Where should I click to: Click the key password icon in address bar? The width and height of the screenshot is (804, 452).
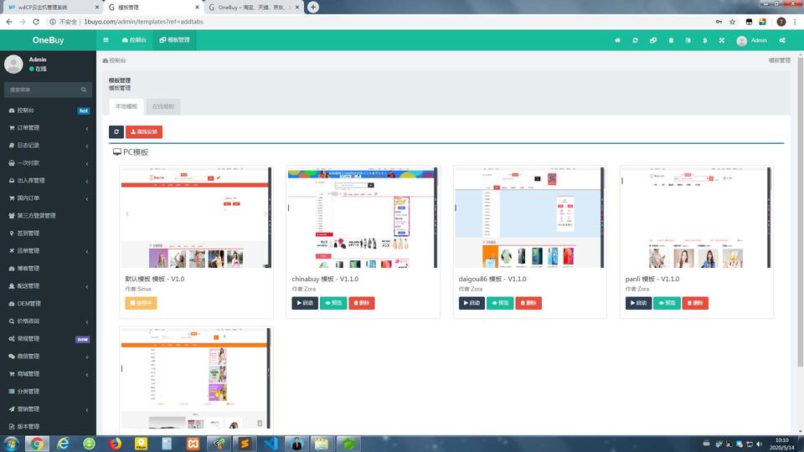point(719,22)
